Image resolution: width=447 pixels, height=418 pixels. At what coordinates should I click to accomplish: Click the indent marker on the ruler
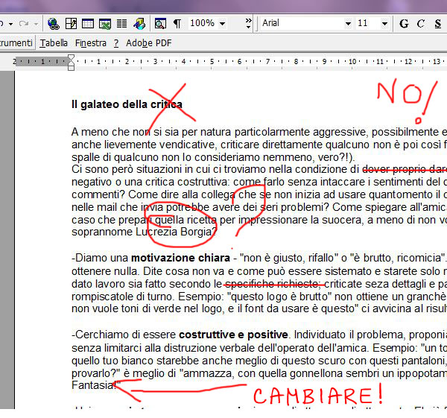pos(71,61)
